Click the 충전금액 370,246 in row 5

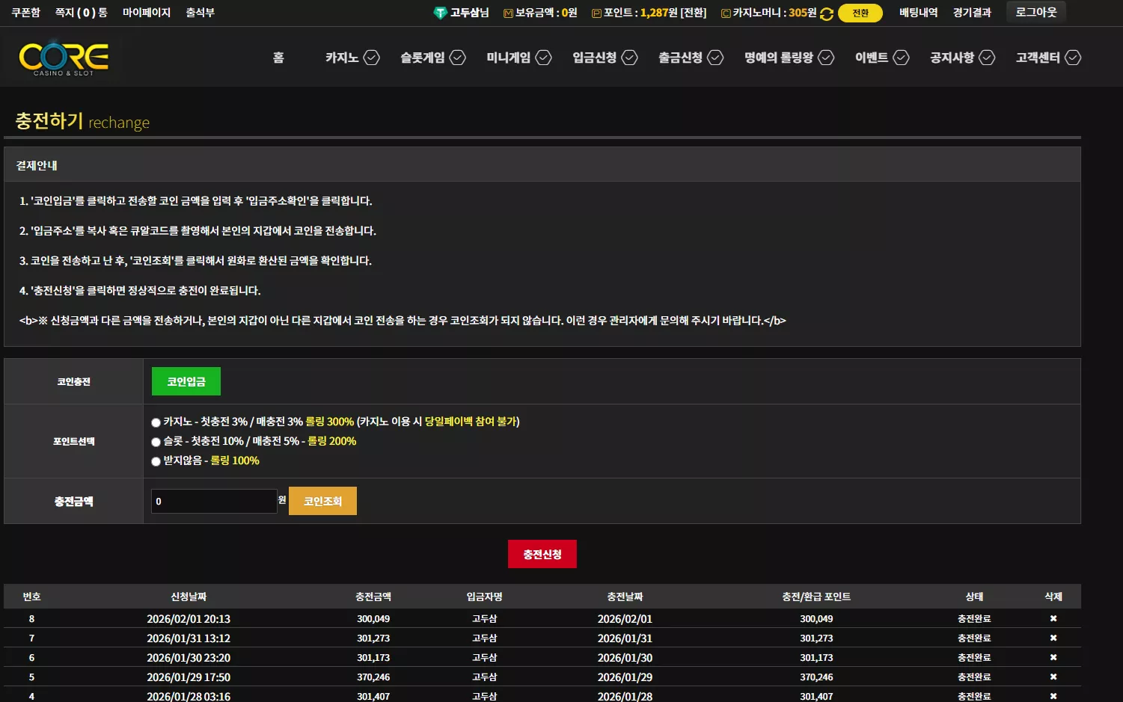tap(373, 677)
